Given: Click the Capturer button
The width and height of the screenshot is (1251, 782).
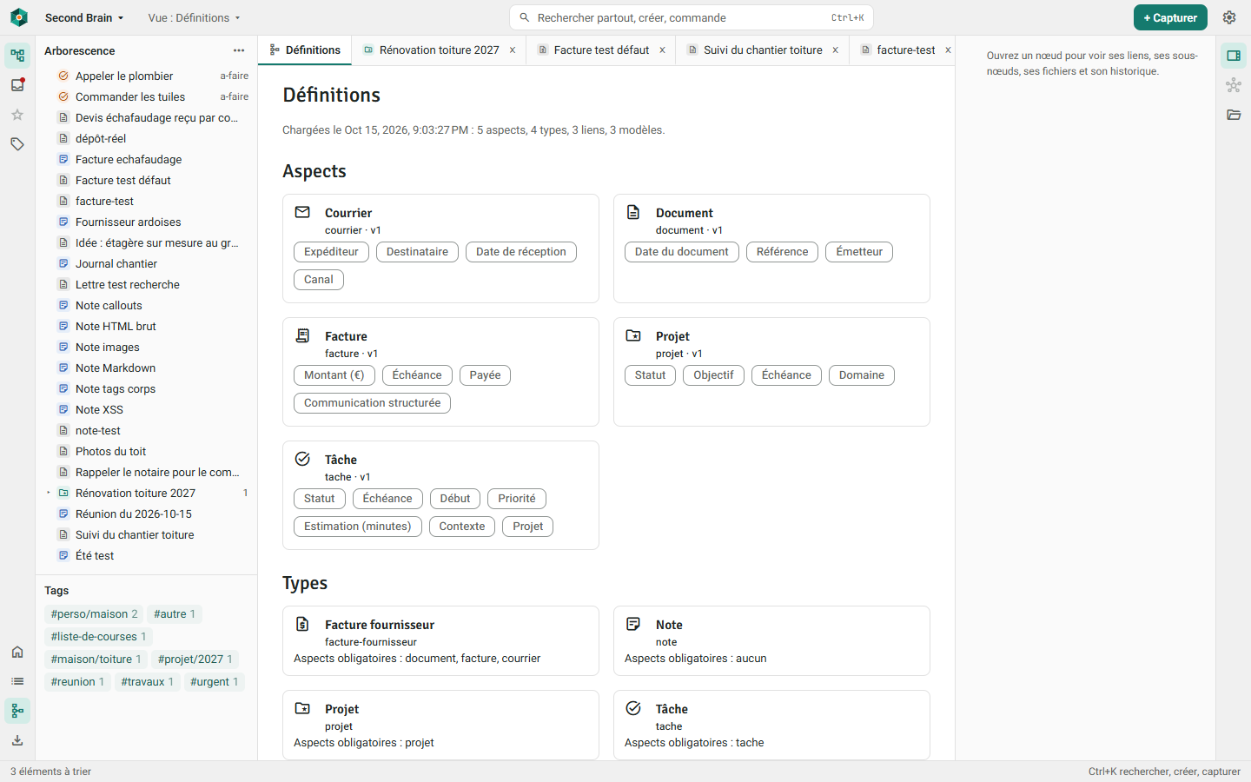Looking at the screenshot, I should coord(1170,17).
